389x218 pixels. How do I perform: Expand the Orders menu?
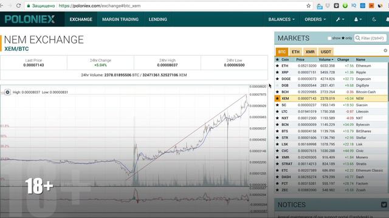tap(315, 19)
